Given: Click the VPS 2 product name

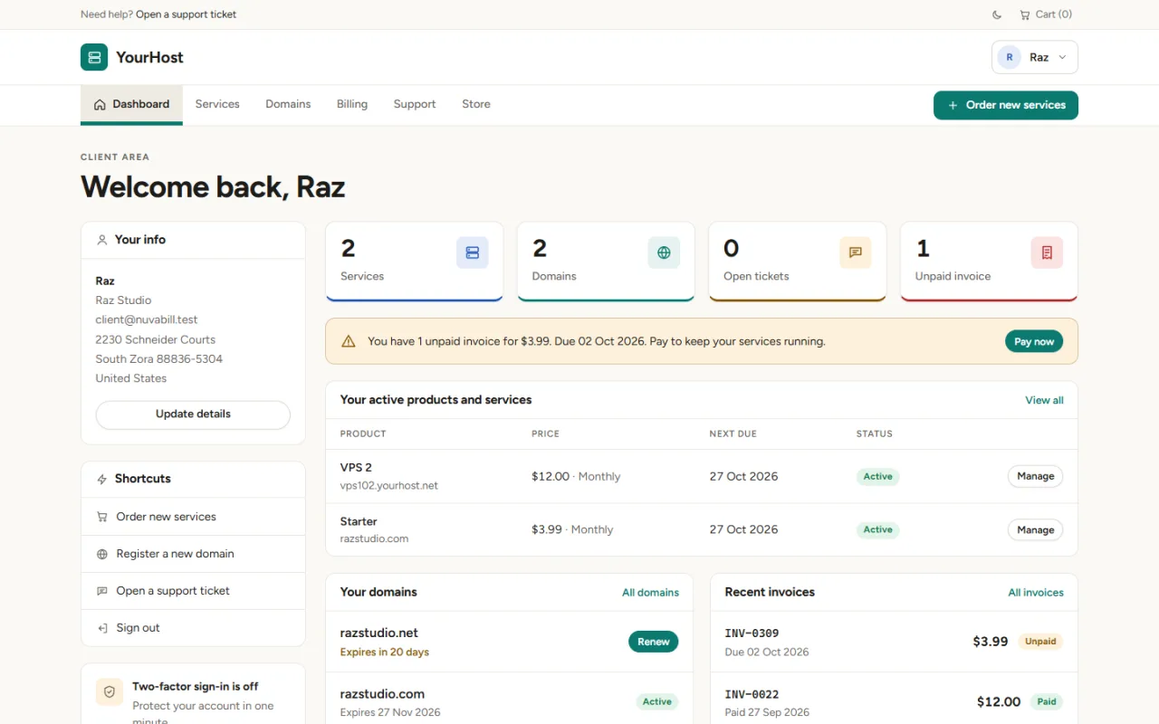Looking at the screenshot, I should pyautogui.click(x=356, y=468).
